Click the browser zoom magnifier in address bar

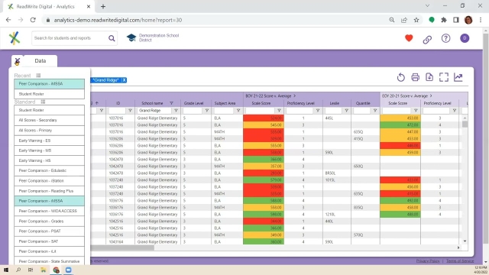(x=392, y=20)
